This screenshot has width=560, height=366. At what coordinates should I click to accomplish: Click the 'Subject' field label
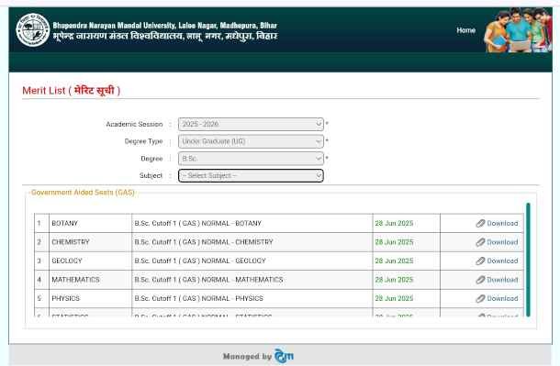point(151,175)
